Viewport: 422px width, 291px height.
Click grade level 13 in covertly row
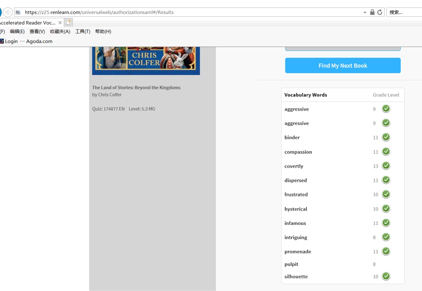376,166
